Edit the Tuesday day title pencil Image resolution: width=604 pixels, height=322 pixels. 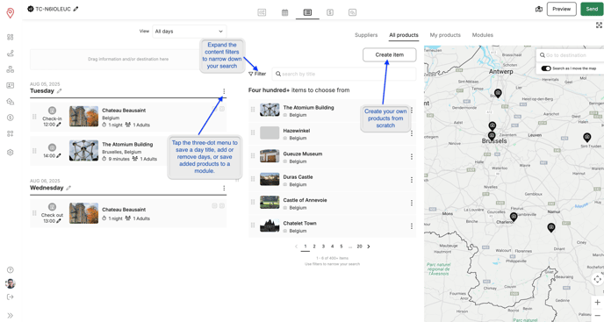(60, 91)
